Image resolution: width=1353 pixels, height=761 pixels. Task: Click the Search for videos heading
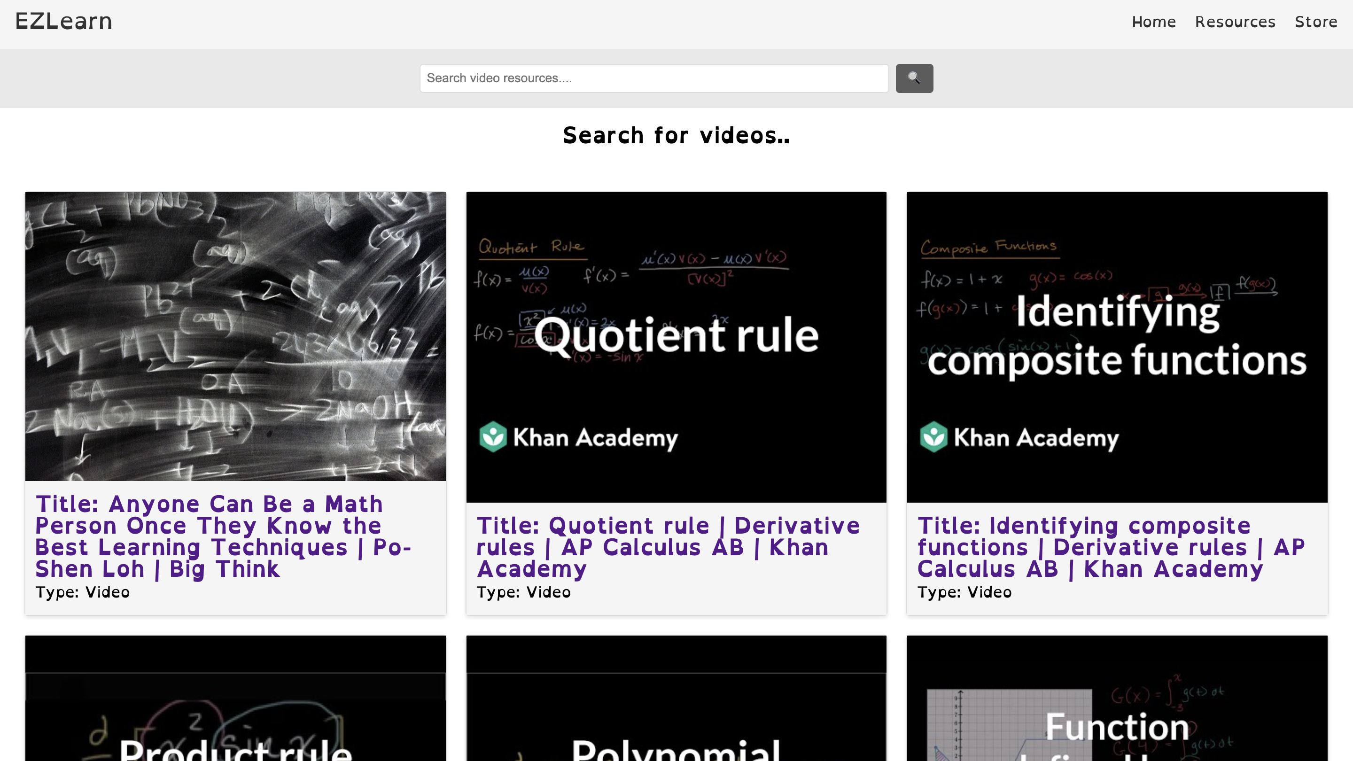[x=676, y=135]
